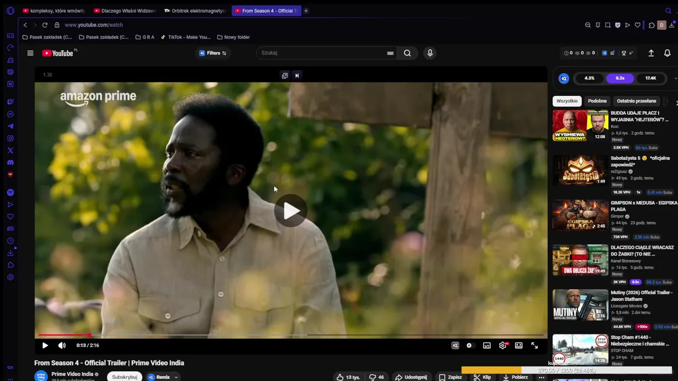Like the video (13 tys.)
Viewport: 678px width, 381px height.
348,377
